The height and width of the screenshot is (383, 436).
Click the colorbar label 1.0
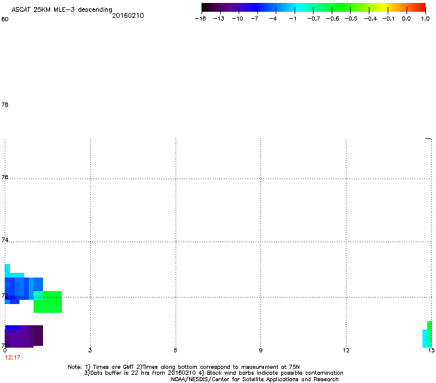coord(425,19)
